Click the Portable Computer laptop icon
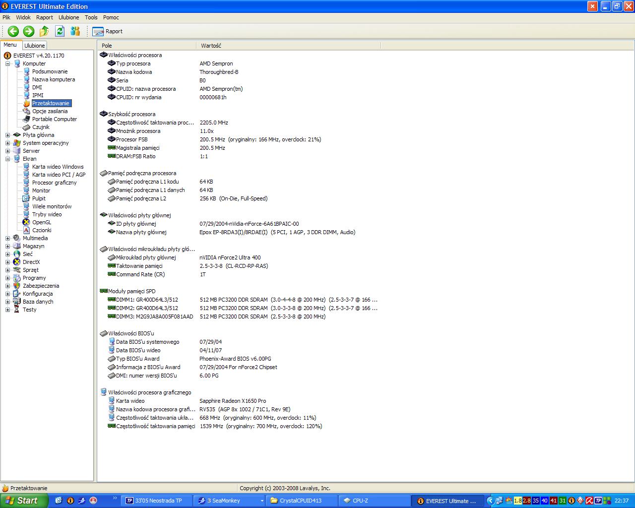The height and width of the screenshot is (508, 635). pos(26,119)
